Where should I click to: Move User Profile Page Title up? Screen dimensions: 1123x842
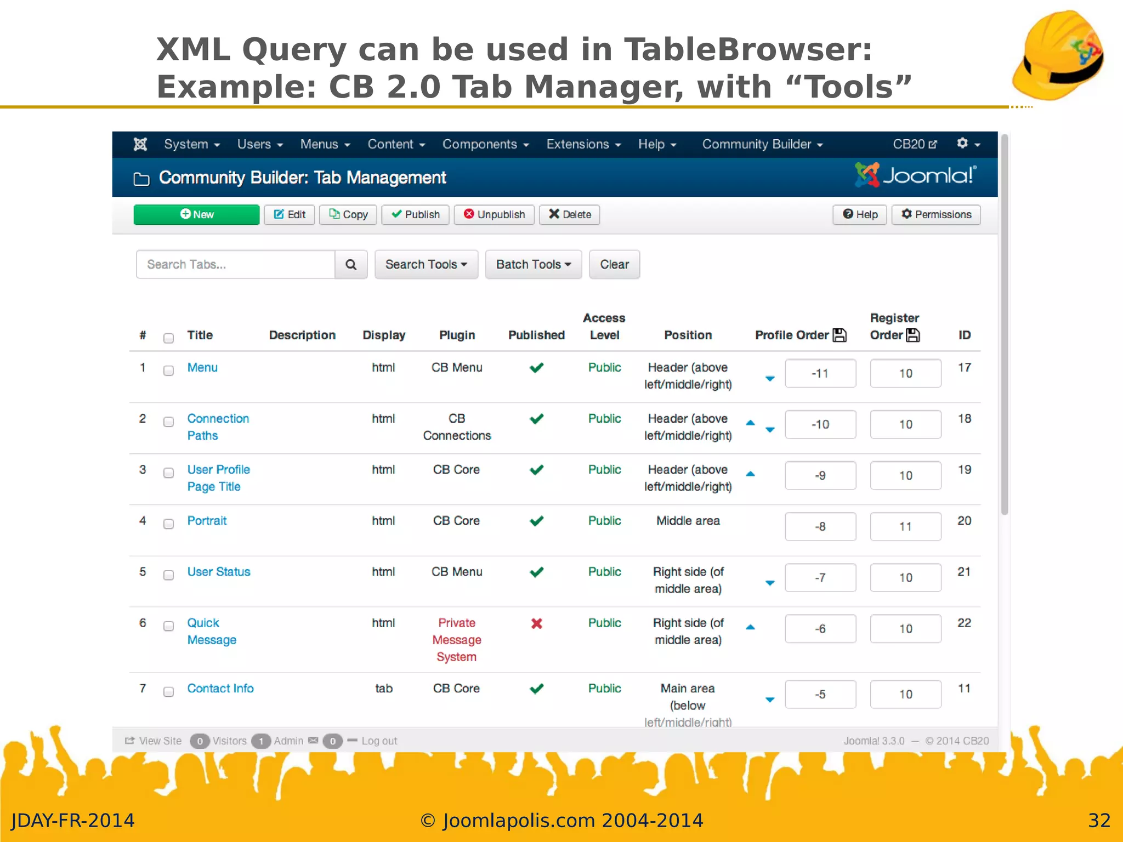(751, 474)
